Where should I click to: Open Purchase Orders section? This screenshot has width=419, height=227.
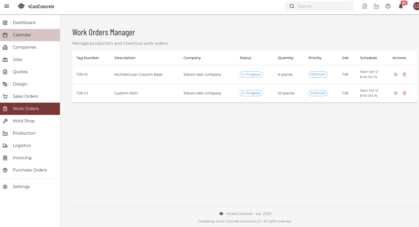pyautogui.click(x=30, y=170)
